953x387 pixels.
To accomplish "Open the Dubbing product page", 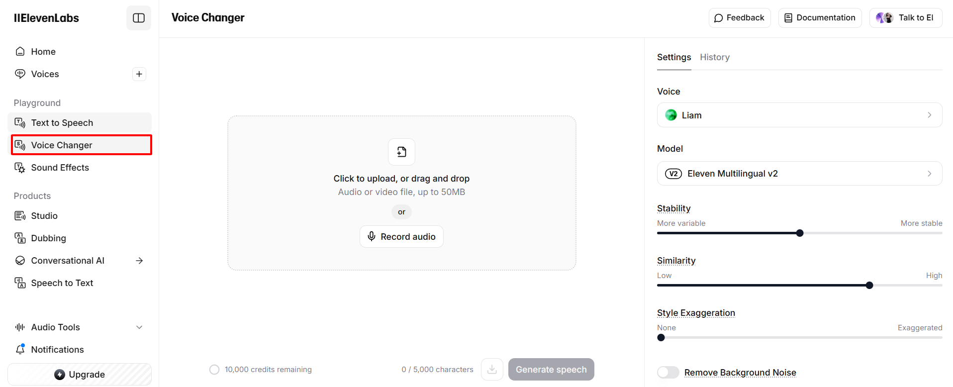I will (48, 238).
